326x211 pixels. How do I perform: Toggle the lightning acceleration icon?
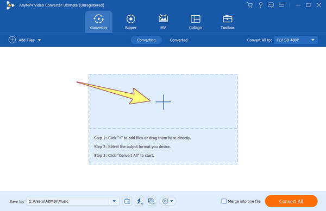[x=139, y=201]
